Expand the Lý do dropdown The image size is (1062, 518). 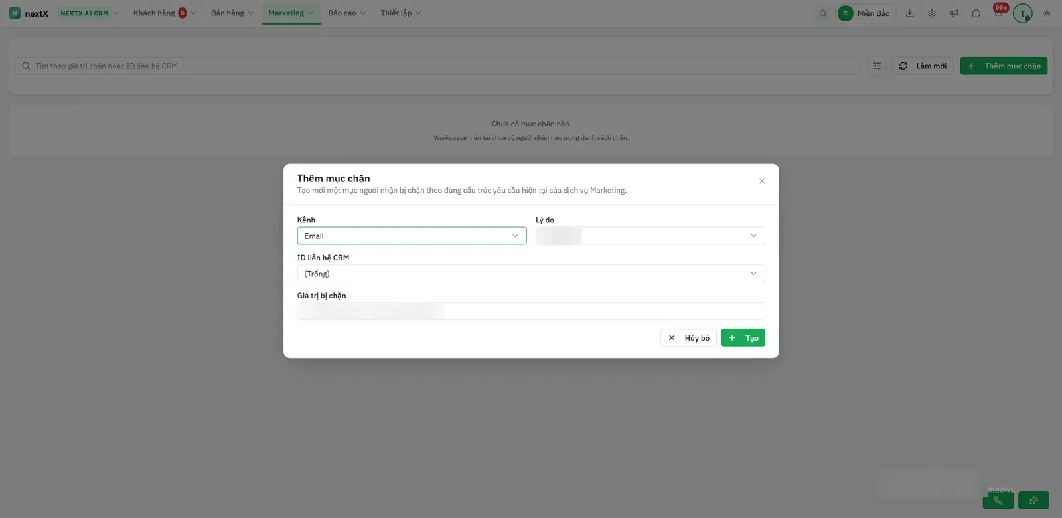click(x=650, y=236)
